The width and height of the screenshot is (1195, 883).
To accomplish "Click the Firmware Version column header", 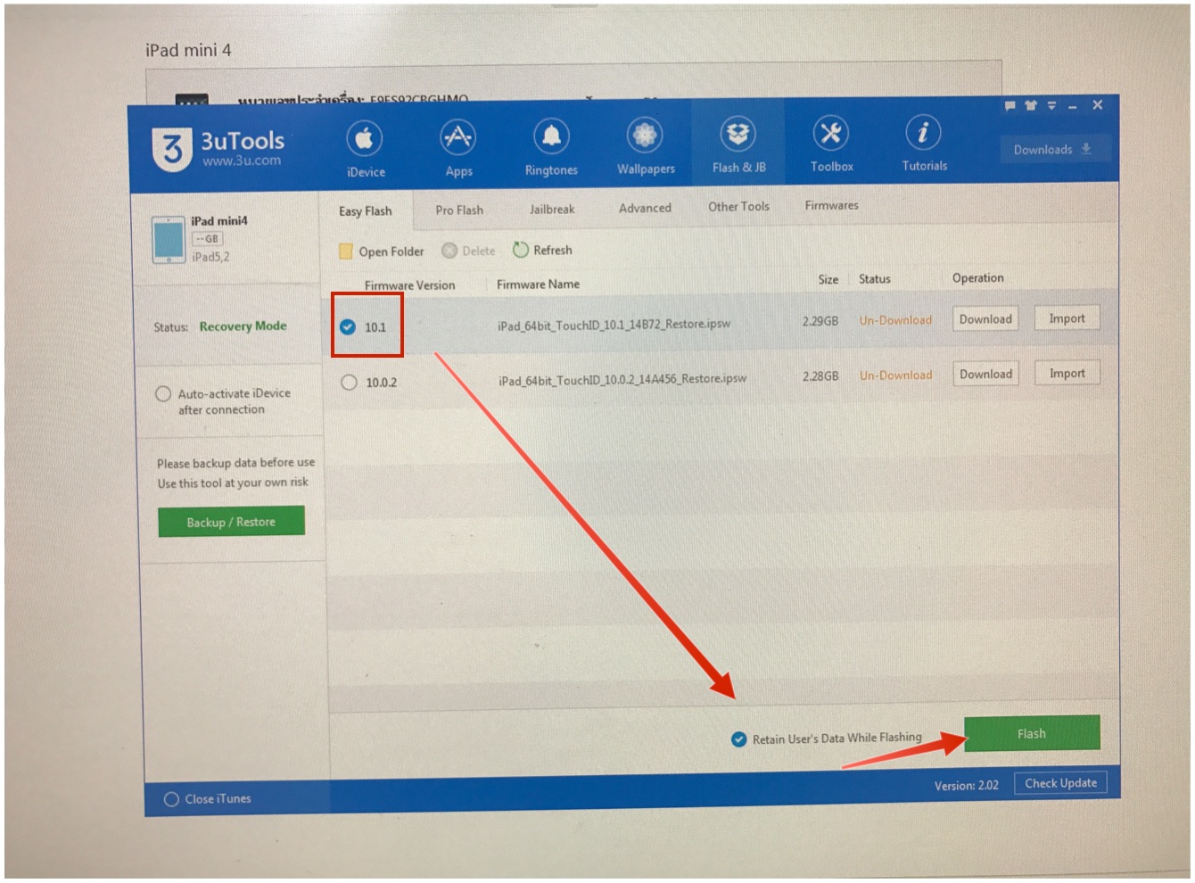I will (x=409, y=285).
